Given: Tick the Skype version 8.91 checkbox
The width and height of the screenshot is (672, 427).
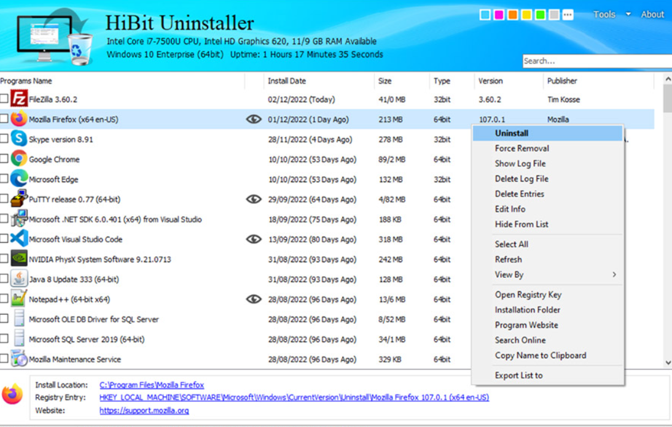Looking at the screenshot, I should (x=4, y=139).
